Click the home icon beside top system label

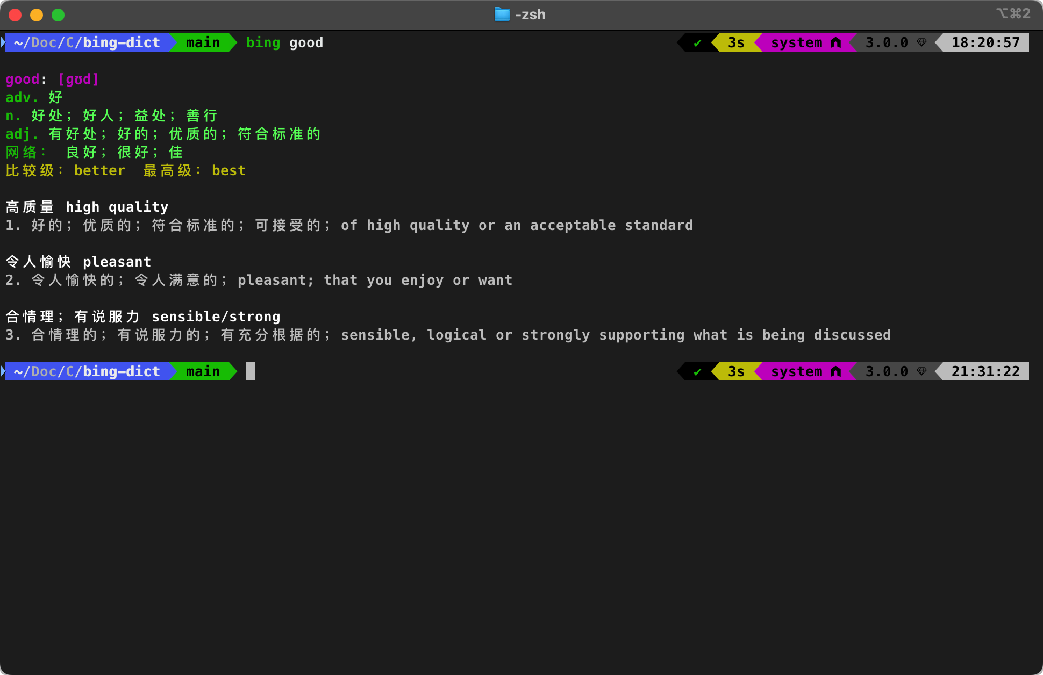click(x=835, y=43)
